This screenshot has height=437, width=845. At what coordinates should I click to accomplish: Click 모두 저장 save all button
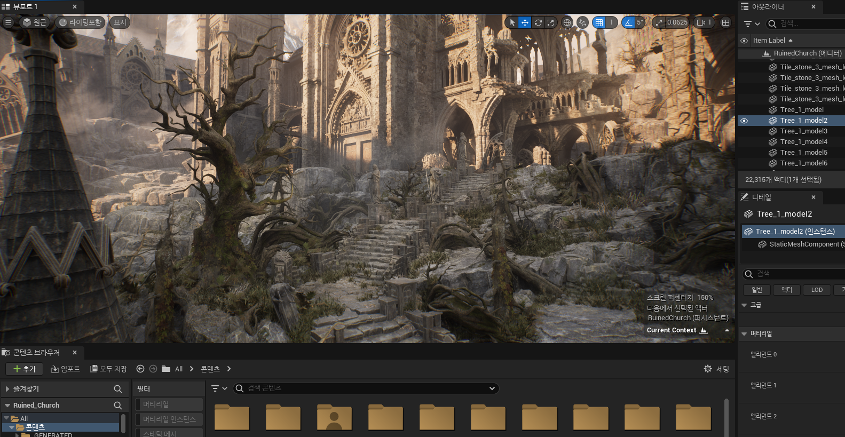click(x=109, y=369)
